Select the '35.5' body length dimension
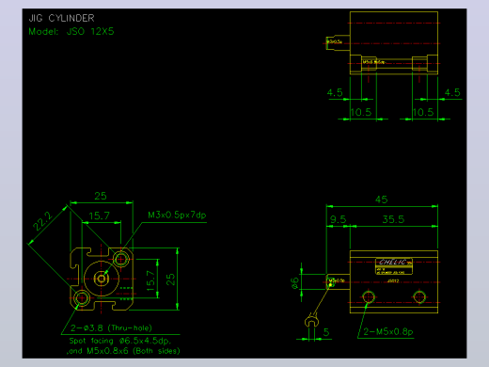The image size is (489, 367). pos(393,219)
